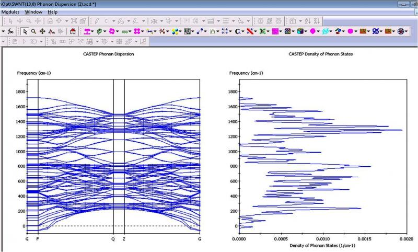Open the green spiral module icon

[99, 31]
